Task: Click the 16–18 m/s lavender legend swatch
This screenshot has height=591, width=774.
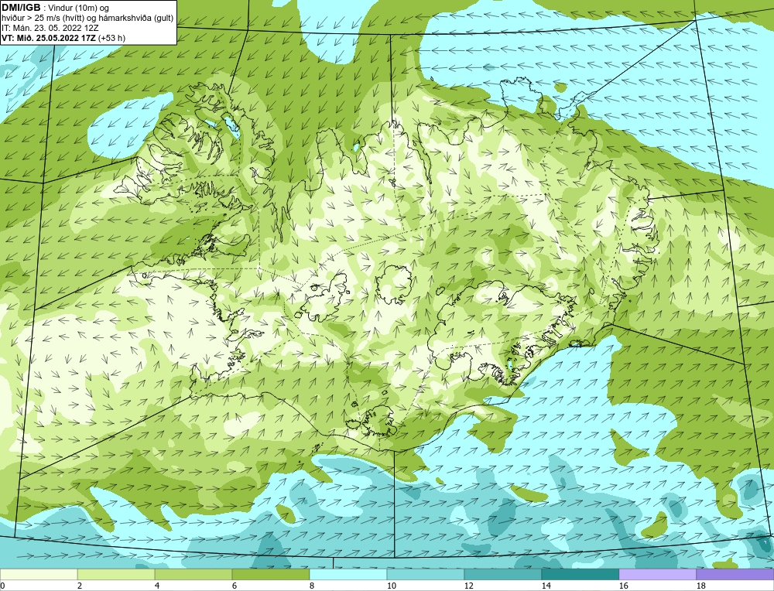Action: click(657, 574)
